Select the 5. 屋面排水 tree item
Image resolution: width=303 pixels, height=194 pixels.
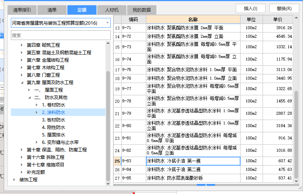pyautogui.click(x=53, y=135)
